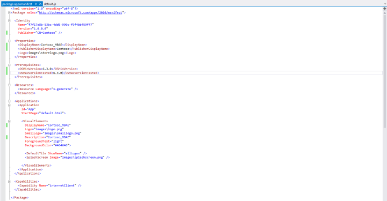The image size is (387, 201).
Task: Click the Identity Name GUID value
Action: (x=61, y=25)
